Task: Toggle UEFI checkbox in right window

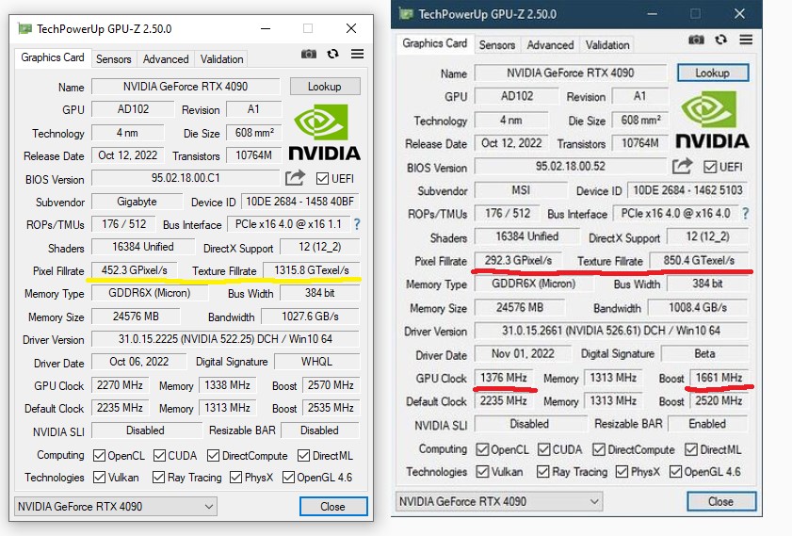Action: click(x=710, y=168)
